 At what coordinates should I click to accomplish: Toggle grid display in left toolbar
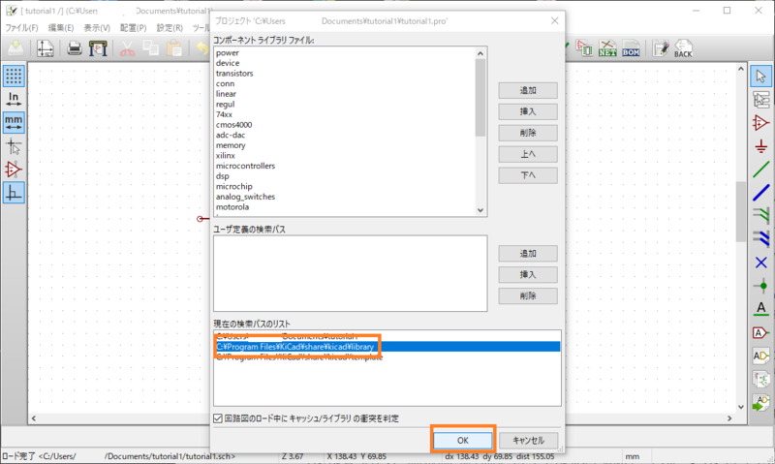pos(14,77)
